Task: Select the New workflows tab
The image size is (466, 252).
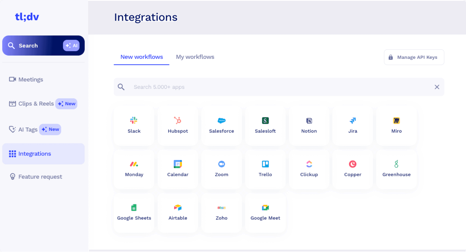Action: click(x=142, y=57)
